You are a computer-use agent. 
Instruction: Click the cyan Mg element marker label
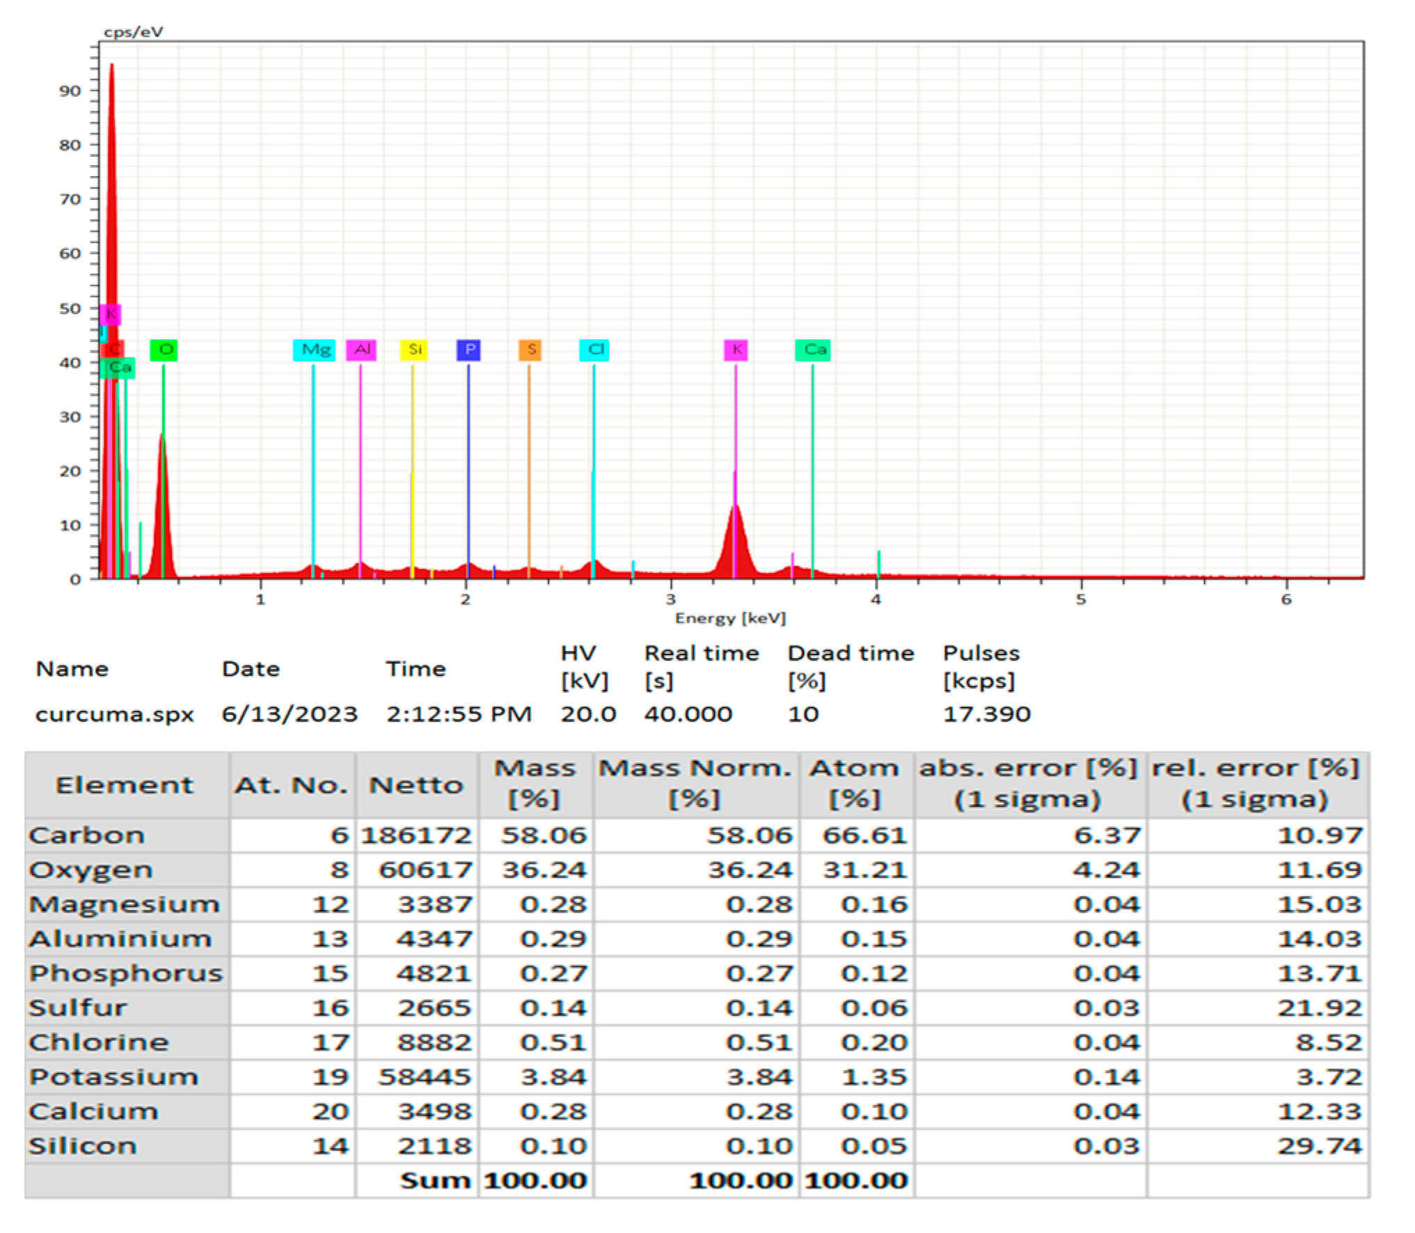click(x=315, y=350)
